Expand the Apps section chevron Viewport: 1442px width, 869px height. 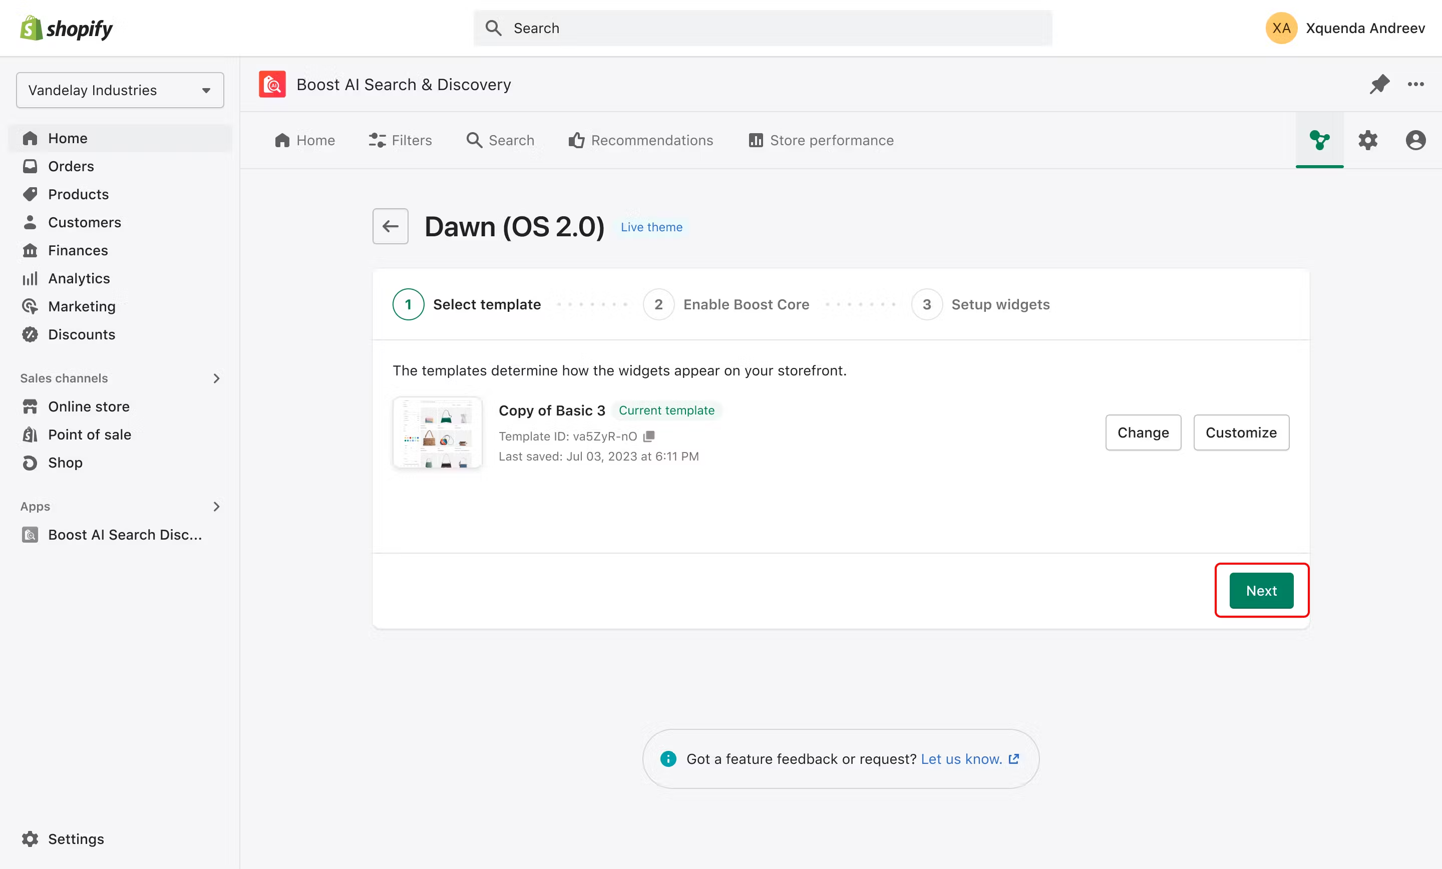tap(216, 506)
